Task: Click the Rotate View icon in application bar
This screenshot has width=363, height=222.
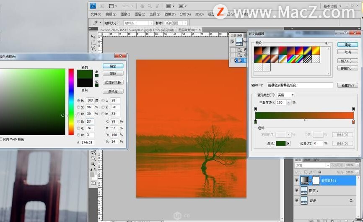Action: click(157, 6)
